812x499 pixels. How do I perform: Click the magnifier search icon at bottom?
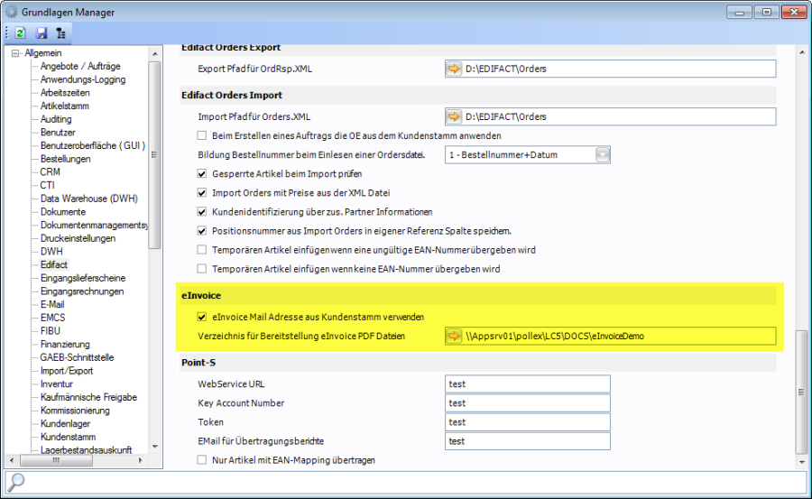tap(16, 482)
